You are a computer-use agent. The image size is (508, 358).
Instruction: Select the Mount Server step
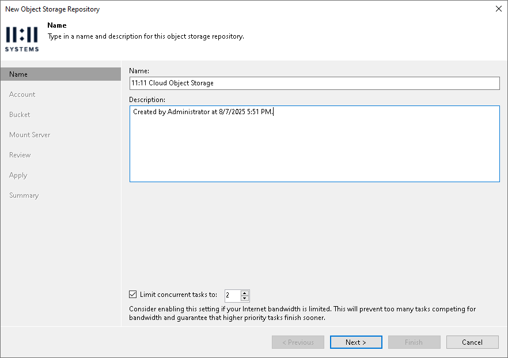pyautogui.click(x=29, y=134)
